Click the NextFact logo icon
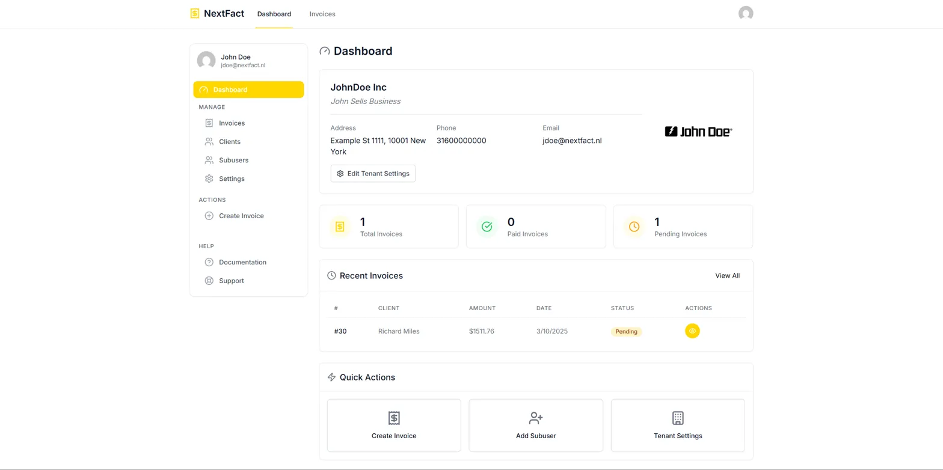 click(x=194, y=13)
